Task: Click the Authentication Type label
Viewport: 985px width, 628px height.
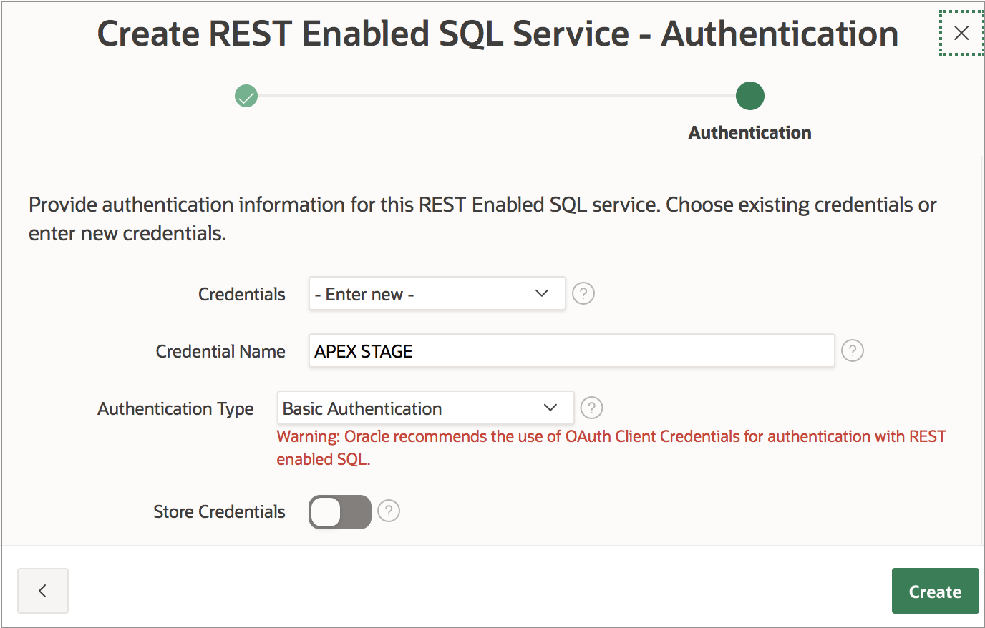Action: [x=175, y=408]
